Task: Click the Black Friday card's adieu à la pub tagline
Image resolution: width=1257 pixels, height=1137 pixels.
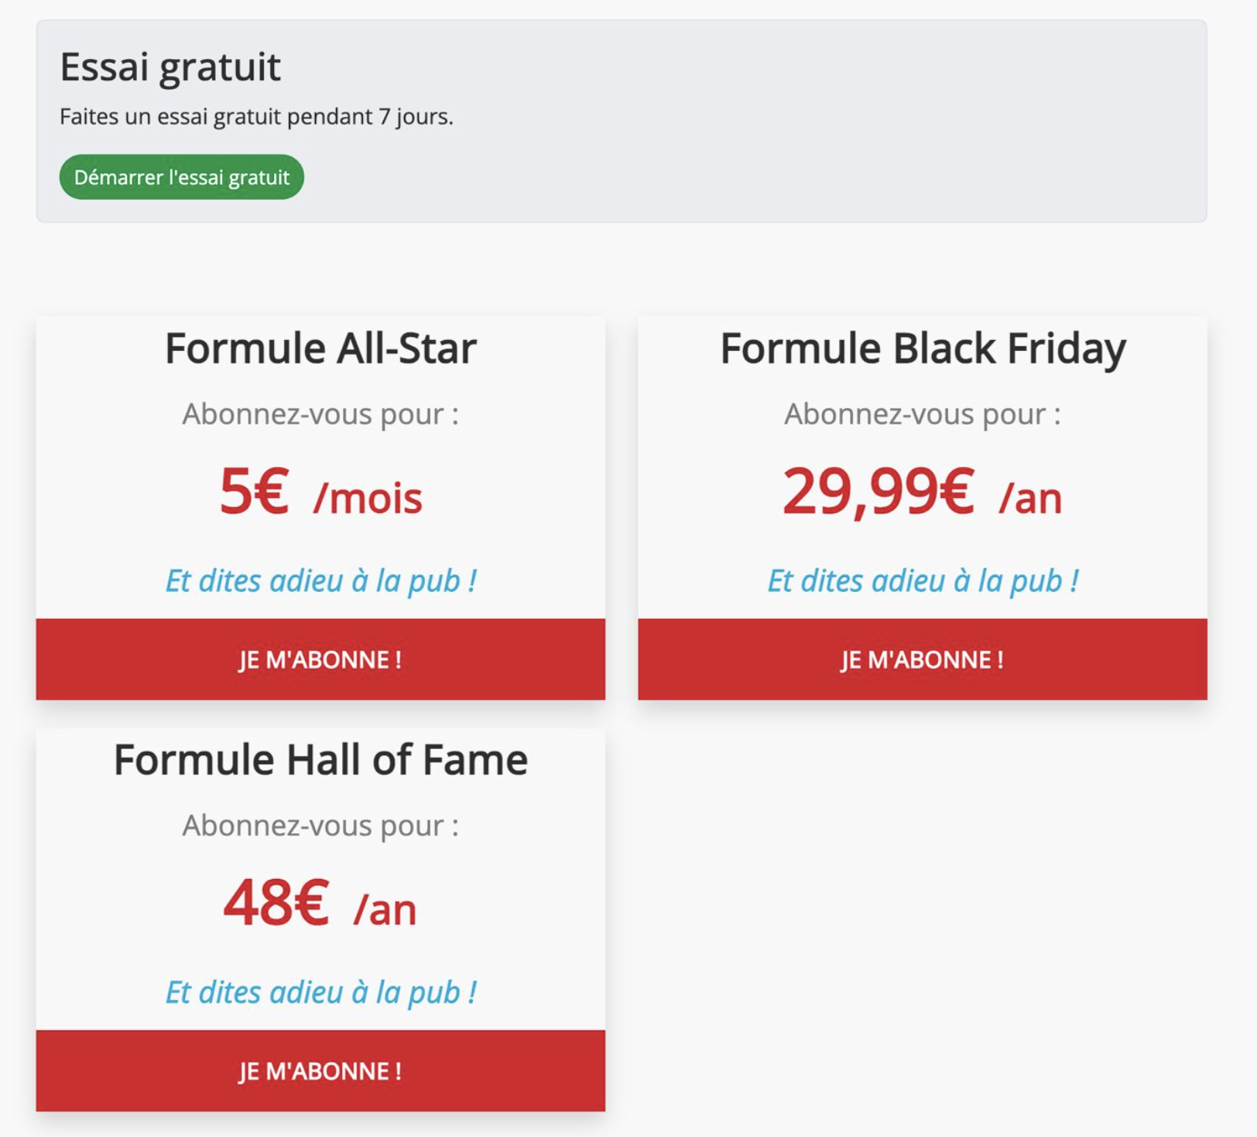Action: (923, 581)
